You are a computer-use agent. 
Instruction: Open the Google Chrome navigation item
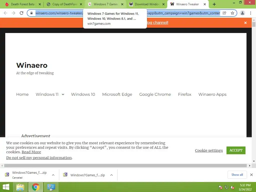coord(155,94)
